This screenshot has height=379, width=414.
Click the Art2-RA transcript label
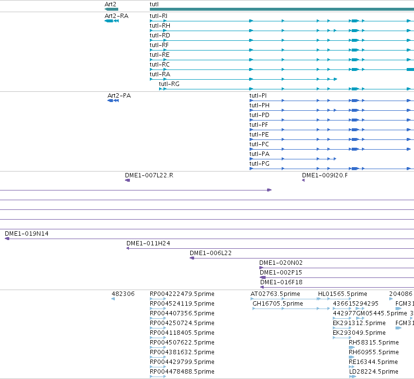click(x=116, y=16)
